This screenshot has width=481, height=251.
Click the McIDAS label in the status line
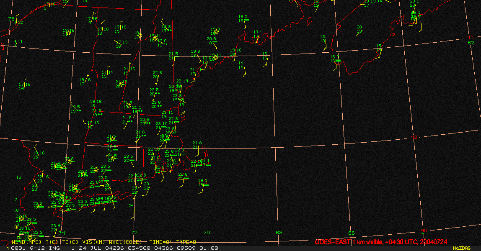pos(462,248)
